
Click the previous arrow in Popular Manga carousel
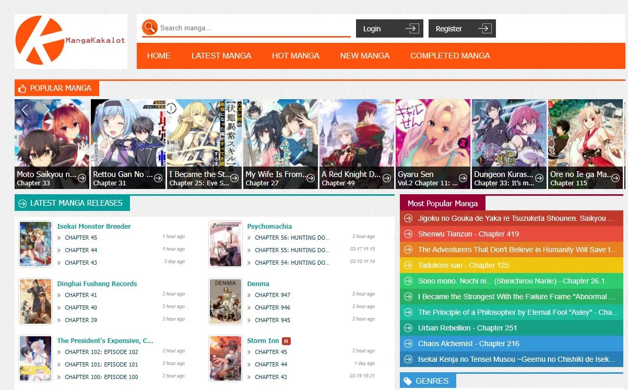pos(25,110)
